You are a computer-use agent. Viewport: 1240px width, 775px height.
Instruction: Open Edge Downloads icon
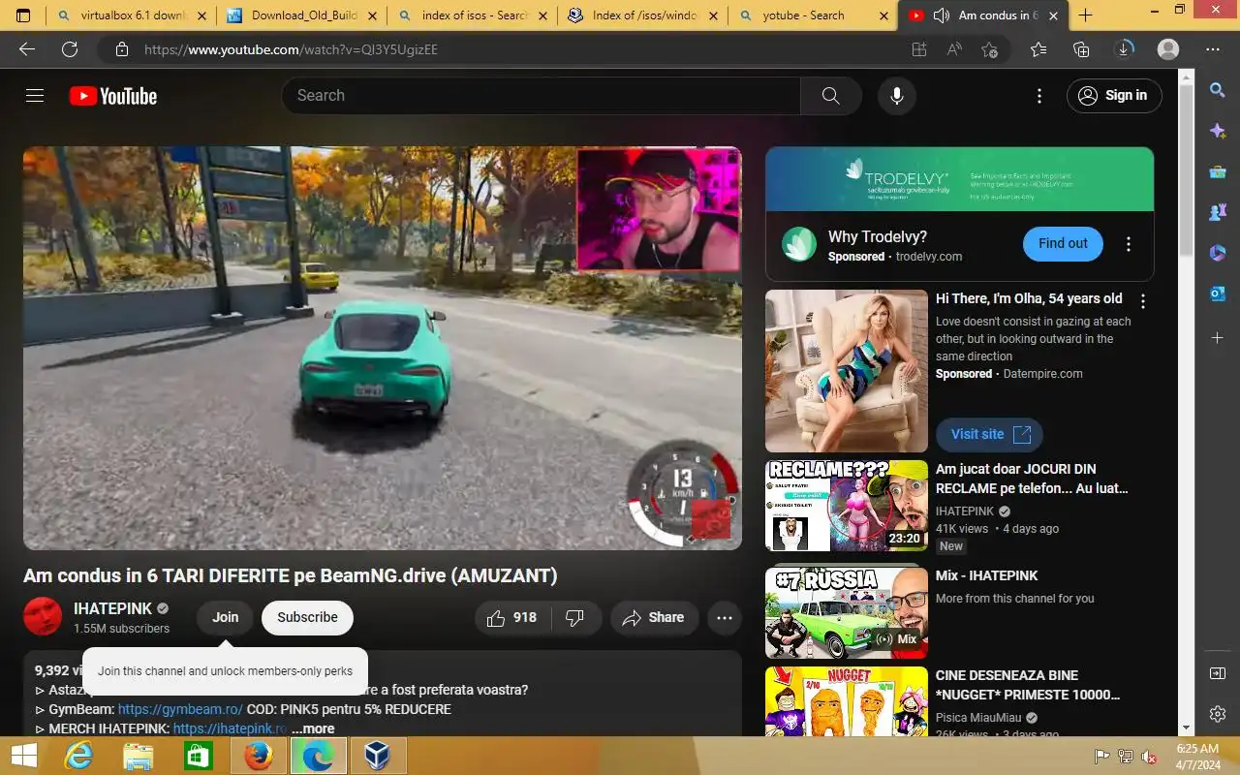tap(1124, 49)
